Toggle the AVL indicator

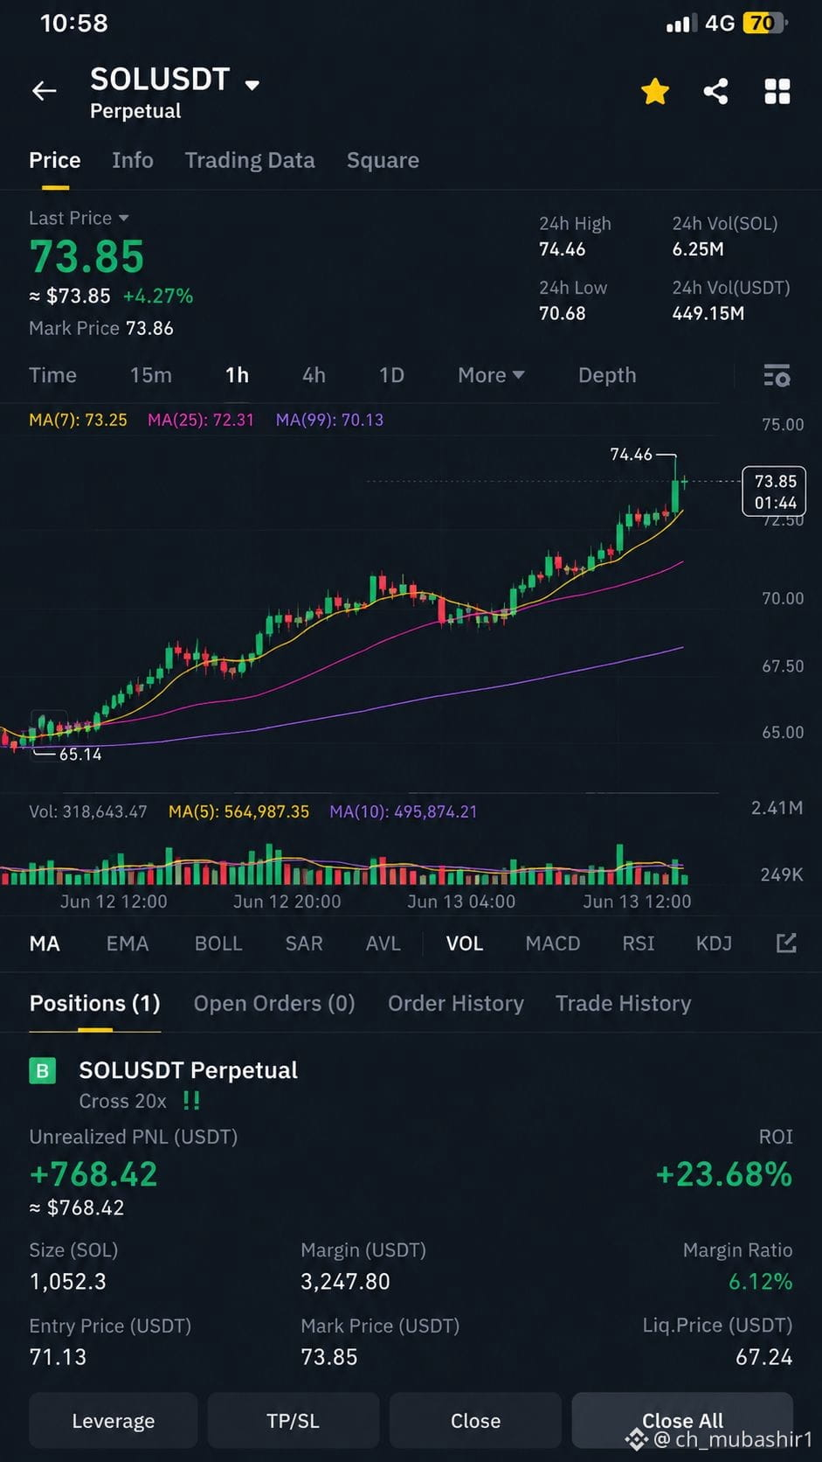[x=383, y=943]
